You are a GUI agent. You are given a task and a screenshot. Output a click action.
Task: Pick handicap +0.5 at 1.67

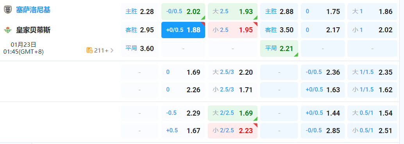[183, 131]
